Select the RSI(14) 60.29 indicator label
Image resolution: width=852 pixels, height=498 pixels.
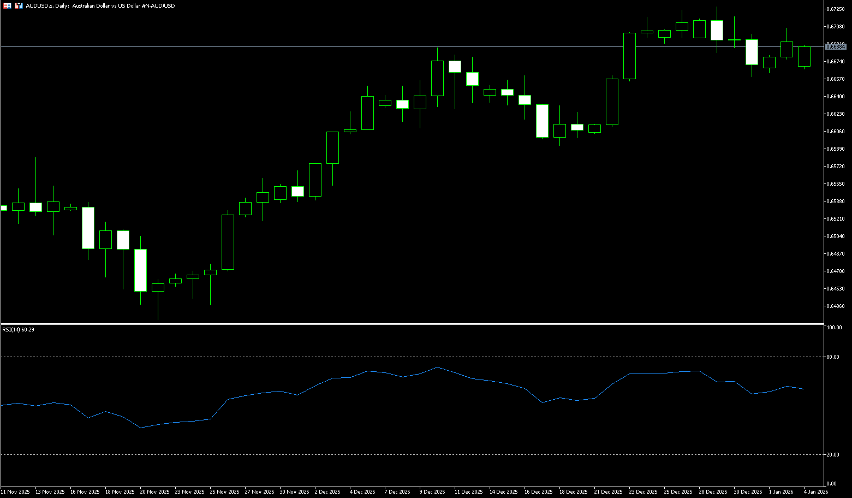(18, 329)
